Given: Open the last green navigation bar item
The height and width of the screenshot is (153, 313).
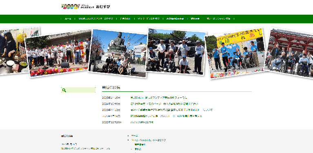Looking at the screenshot, I should (x=218, y=19).
